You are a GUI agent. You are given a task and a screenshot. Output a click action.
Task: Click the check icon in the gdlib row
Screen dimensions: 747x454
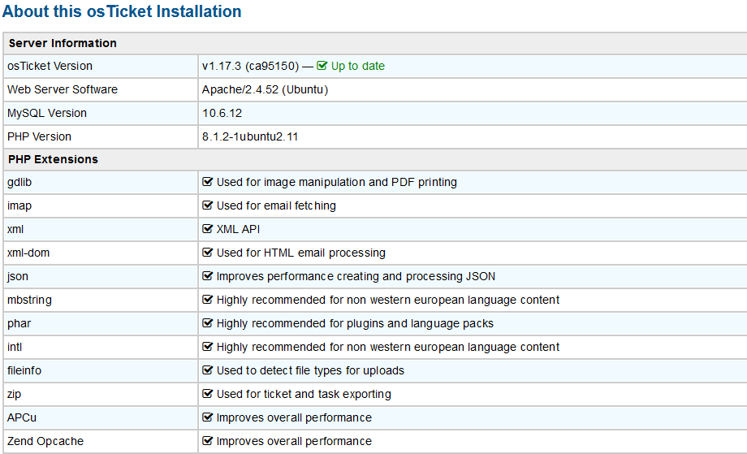(208, 182)
